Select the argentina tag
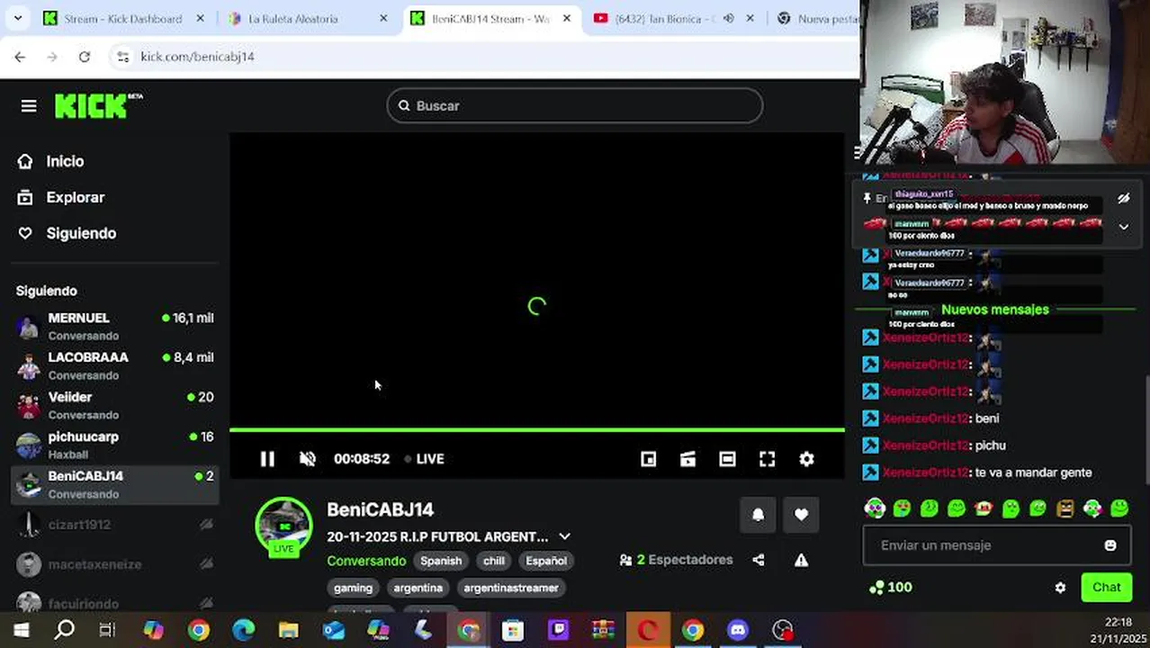Viewport: 1150px width, 648px height. pyautogui.click(x=418, y=588)
